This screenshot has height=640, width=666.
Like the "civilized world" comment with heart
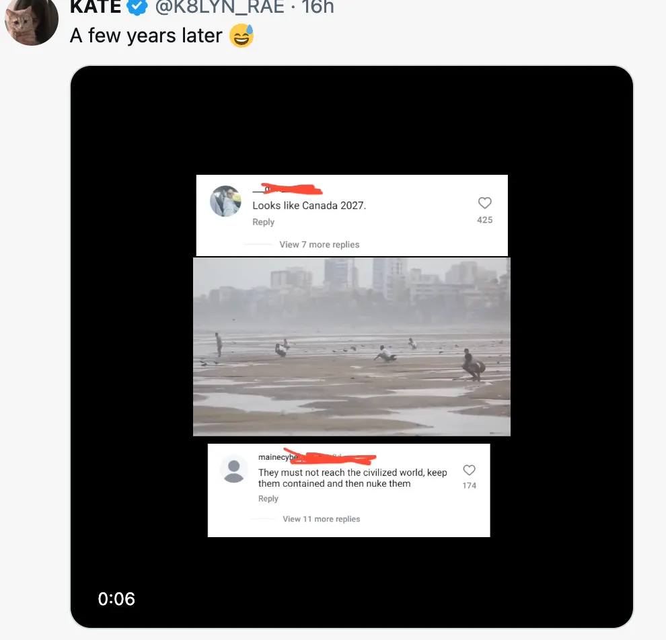pos(469,471)
